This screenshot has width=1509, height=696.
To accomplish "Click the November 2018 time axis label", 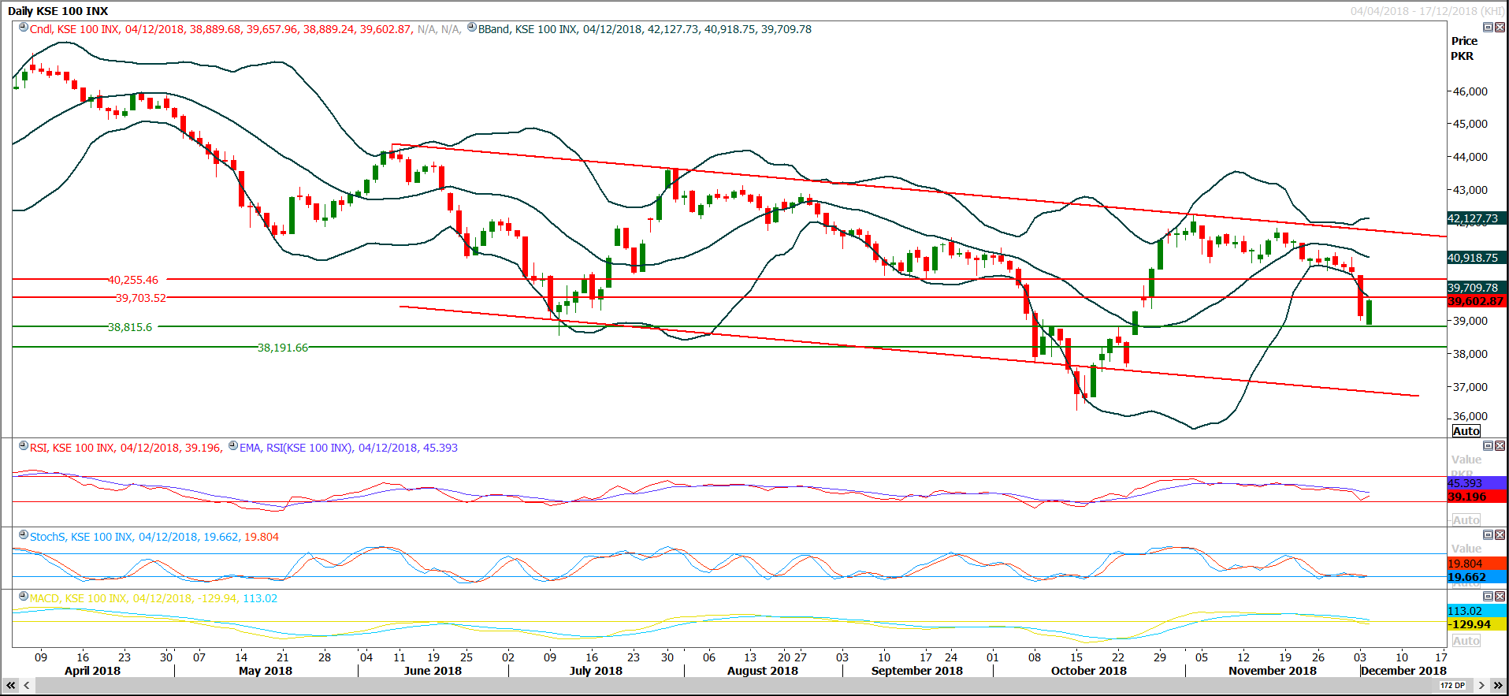I will (x=1273, y=671).
